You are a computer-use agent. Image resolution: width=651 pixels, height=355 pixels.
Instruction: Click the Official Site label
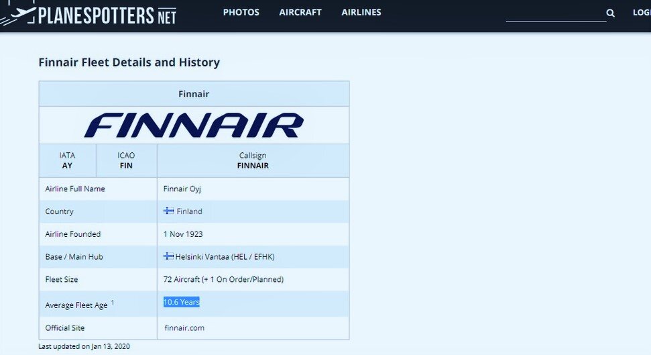[65, 327]
